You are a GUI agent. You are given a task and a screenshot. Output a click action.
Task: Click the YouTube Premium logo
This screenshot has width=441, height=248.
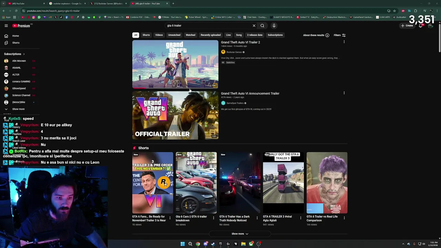[x=21, y=25]
